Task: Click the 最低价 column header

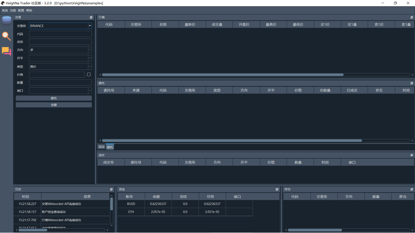Action: [x=298, y=25]
